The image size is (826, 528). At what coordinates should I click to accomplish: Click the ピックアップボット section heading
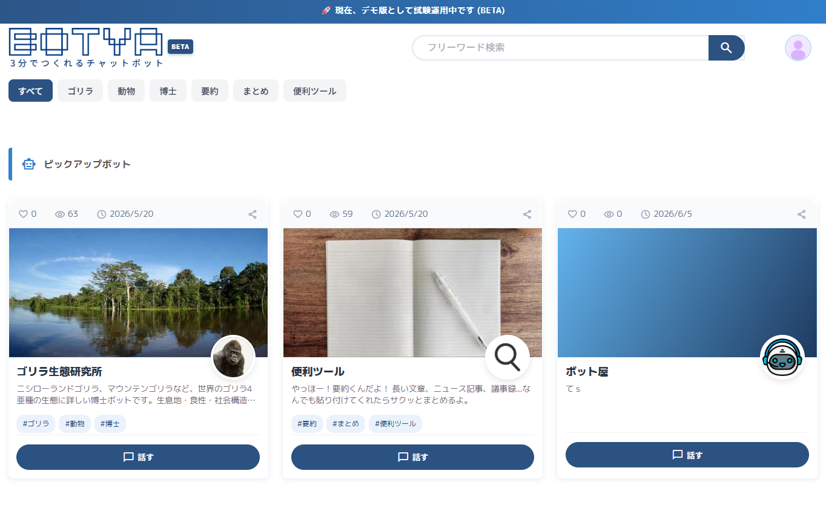87,164
